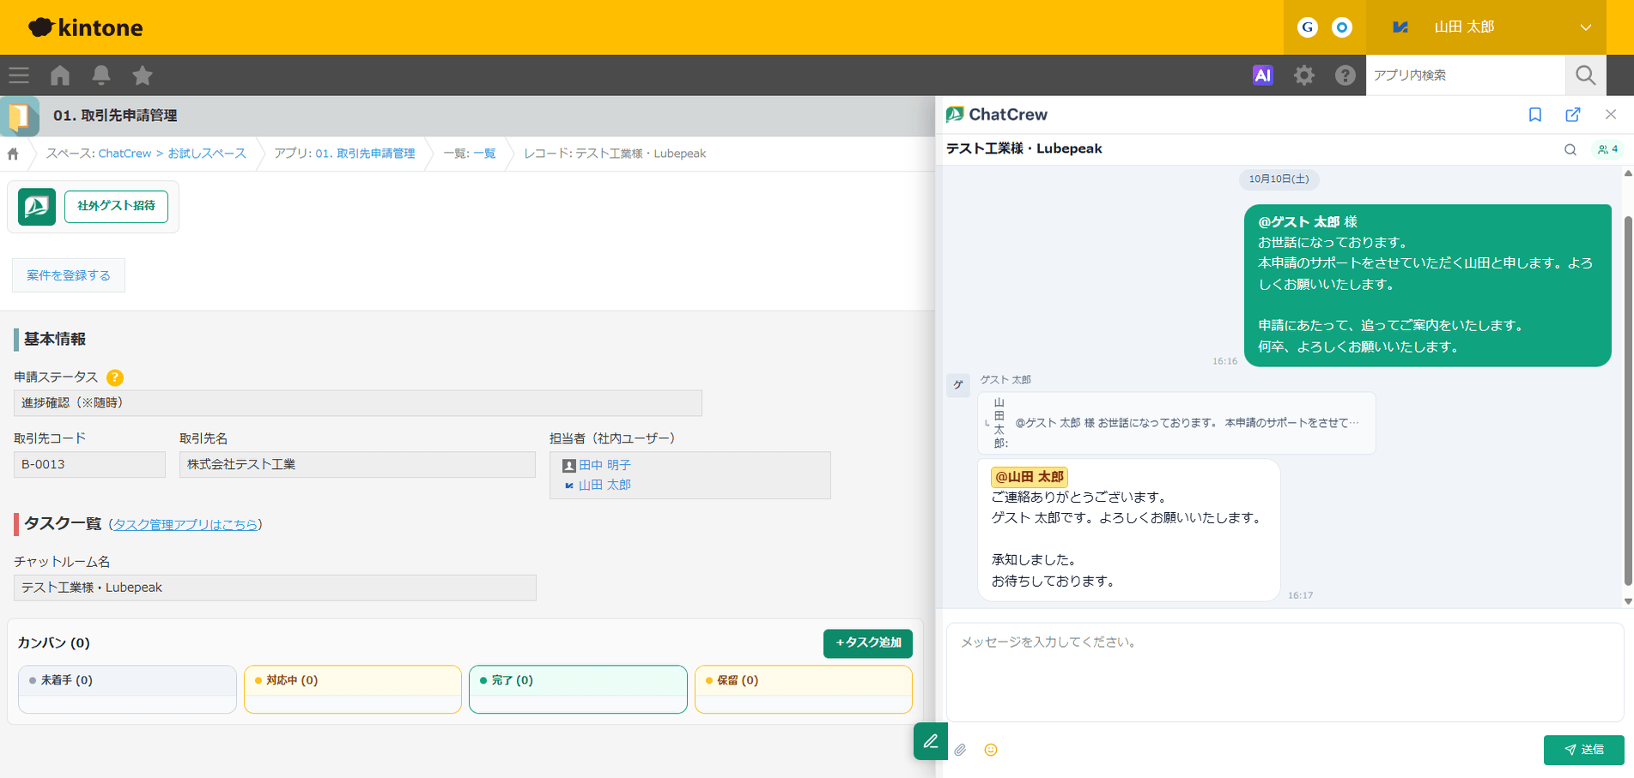This screenshot has height=778, width=1634.
Task: Open ChatCrew in a new window
Action: (x=1573, y=115)
